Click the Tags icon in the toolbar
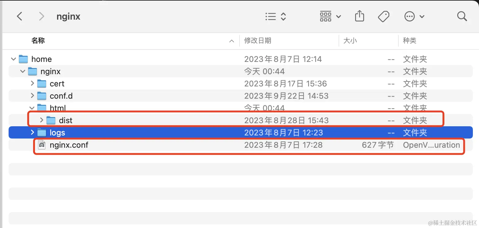 point(384,16)
